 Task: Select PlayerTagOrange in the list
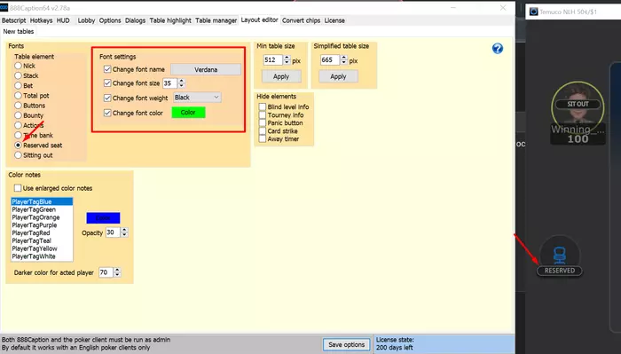(x=42, y=217)
